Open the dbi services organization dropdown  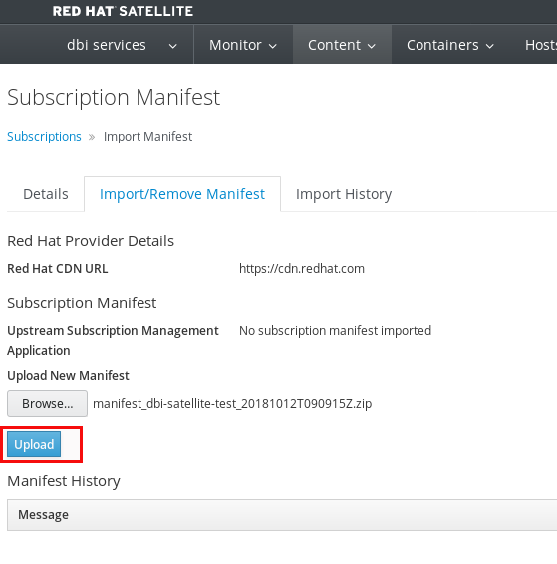[122, 45]
